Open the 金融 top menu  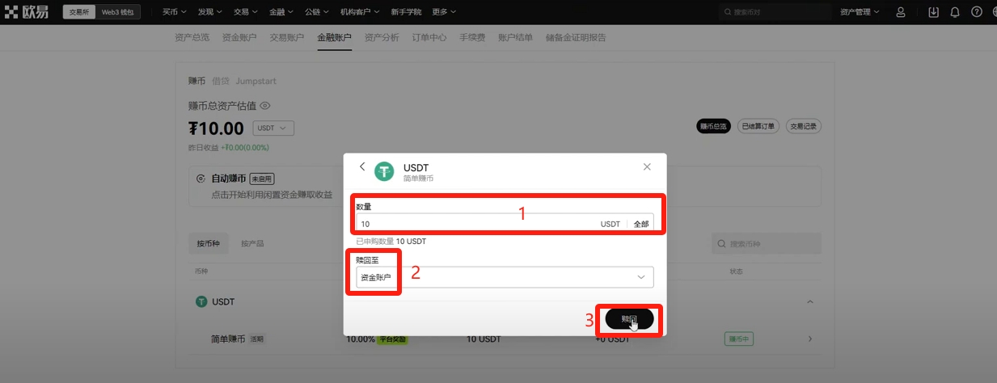click(x=281, y=12)
